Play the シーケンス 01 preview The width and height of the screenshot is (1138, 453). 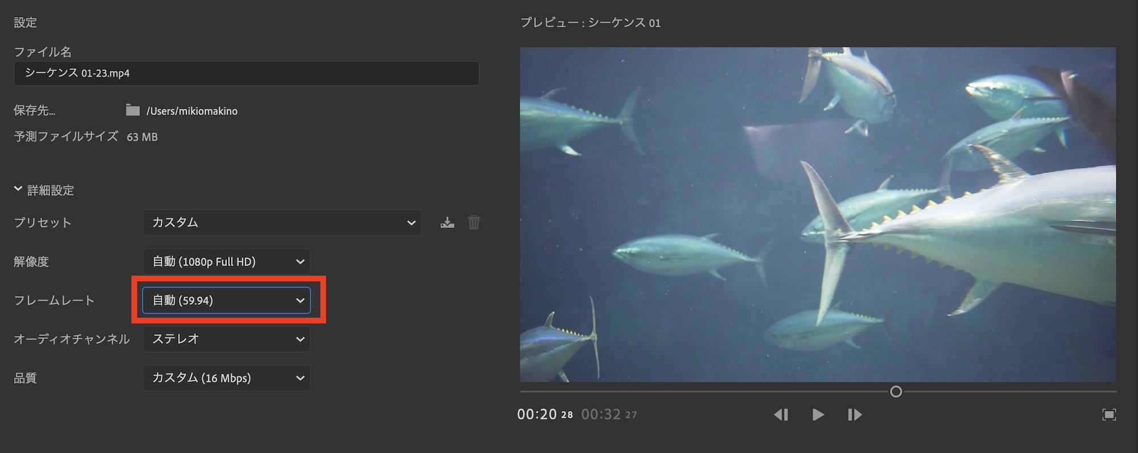click(x=818, y=415)
